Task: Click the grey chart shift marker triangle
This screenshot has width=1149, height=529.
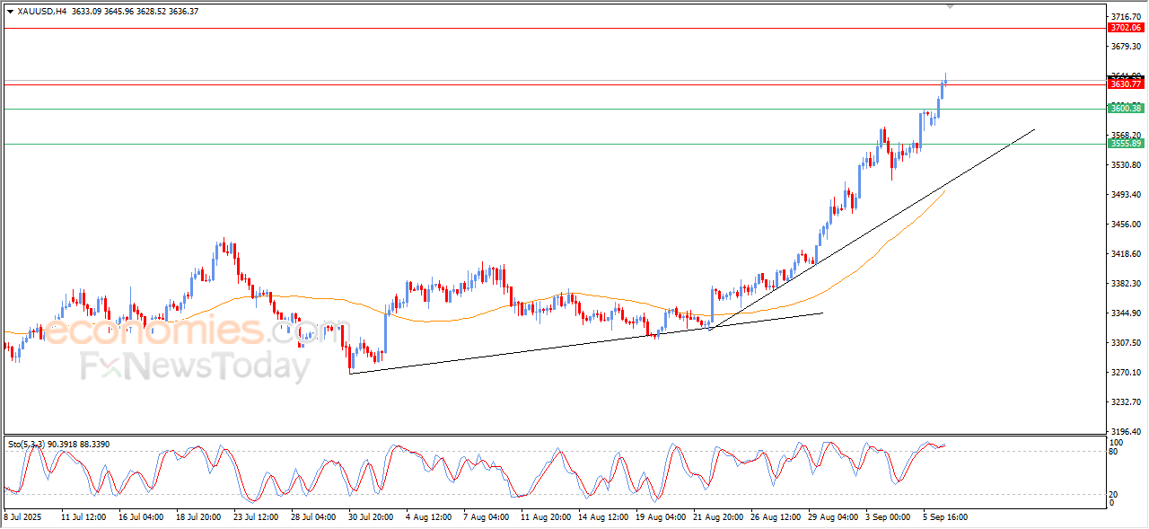Action: pyautogui.click(x=951, y=6)
